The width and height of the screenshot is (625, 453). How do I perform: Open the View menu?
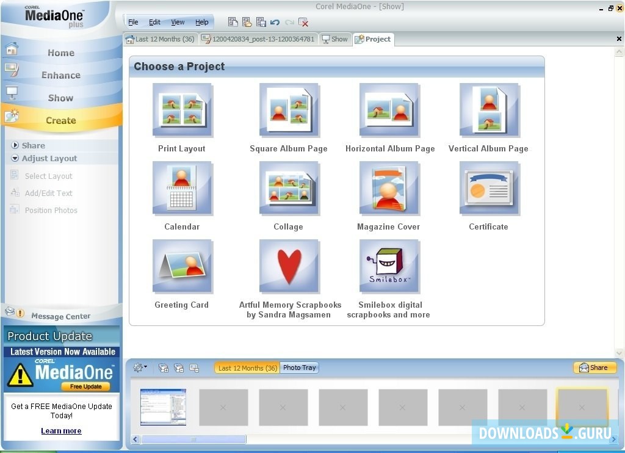pos(178,23)
